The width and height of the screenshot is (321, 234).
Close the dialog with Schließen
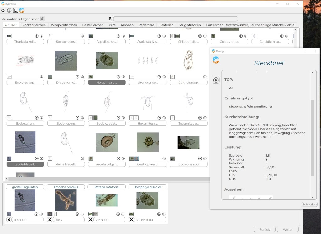[309, 205]
